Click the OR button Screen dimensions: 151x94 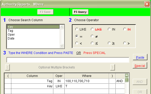[140, 92]
